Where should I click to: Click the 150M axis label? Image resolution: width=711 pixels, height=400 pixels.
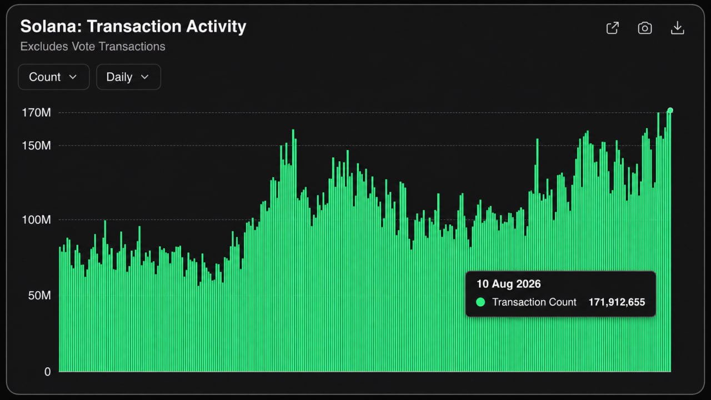[36, 146]
